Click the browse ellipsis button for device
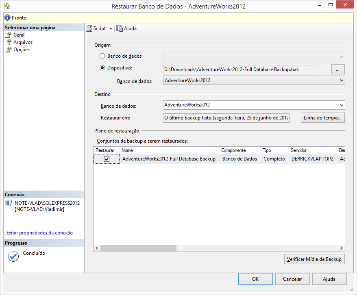 click(338, 69)
